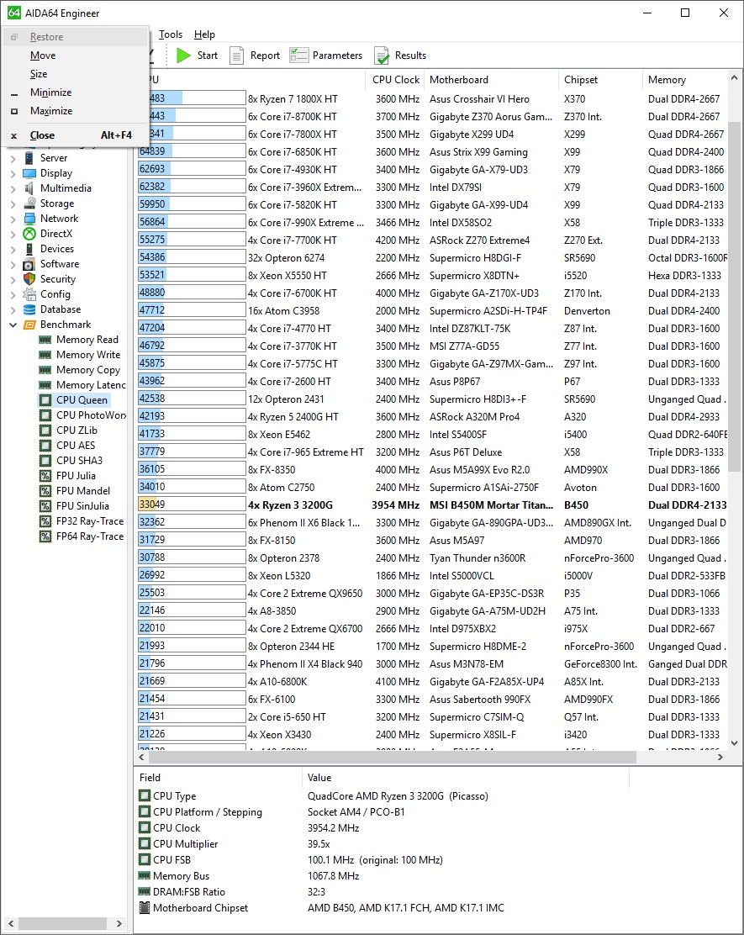Expand the DirectX tree node
The width and height of the screenshot is (744, 935).
point(13,235)
